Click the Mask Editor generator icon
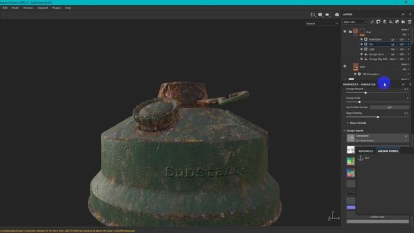 point(366,39)
